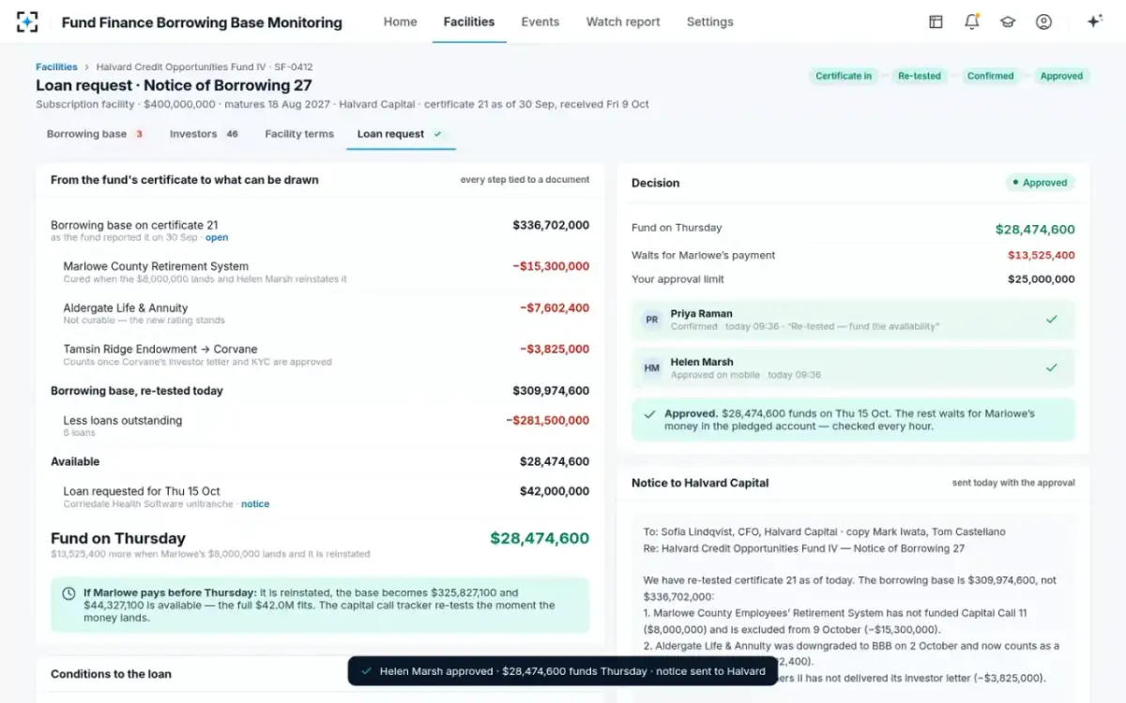Open the Events menu

click(x=540, y=22)
